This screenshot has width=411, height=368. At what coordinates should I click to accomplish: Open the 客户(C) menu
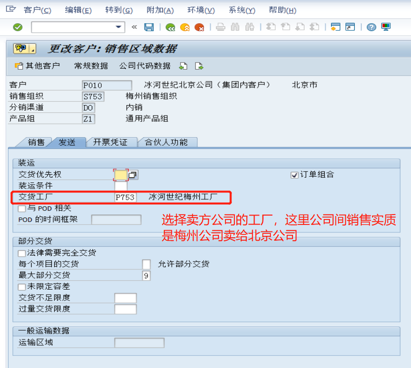pos(37,10)
